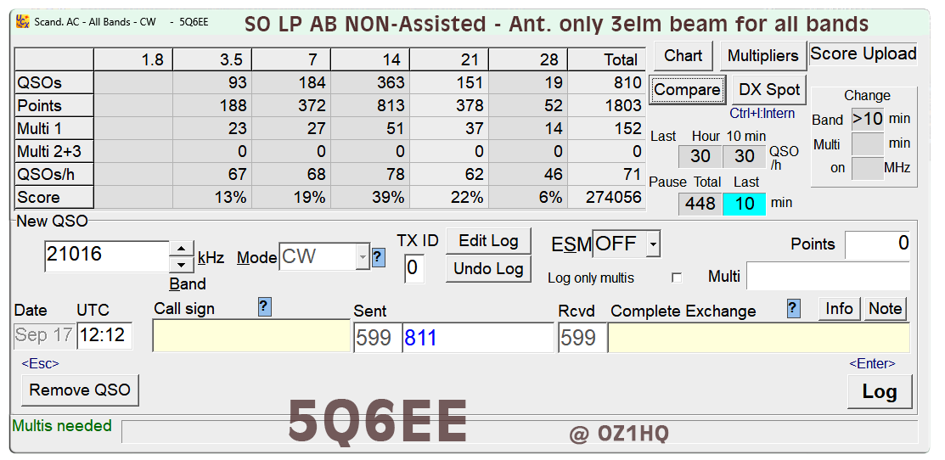Click the Remove QSO button

[x=80, y=390]
